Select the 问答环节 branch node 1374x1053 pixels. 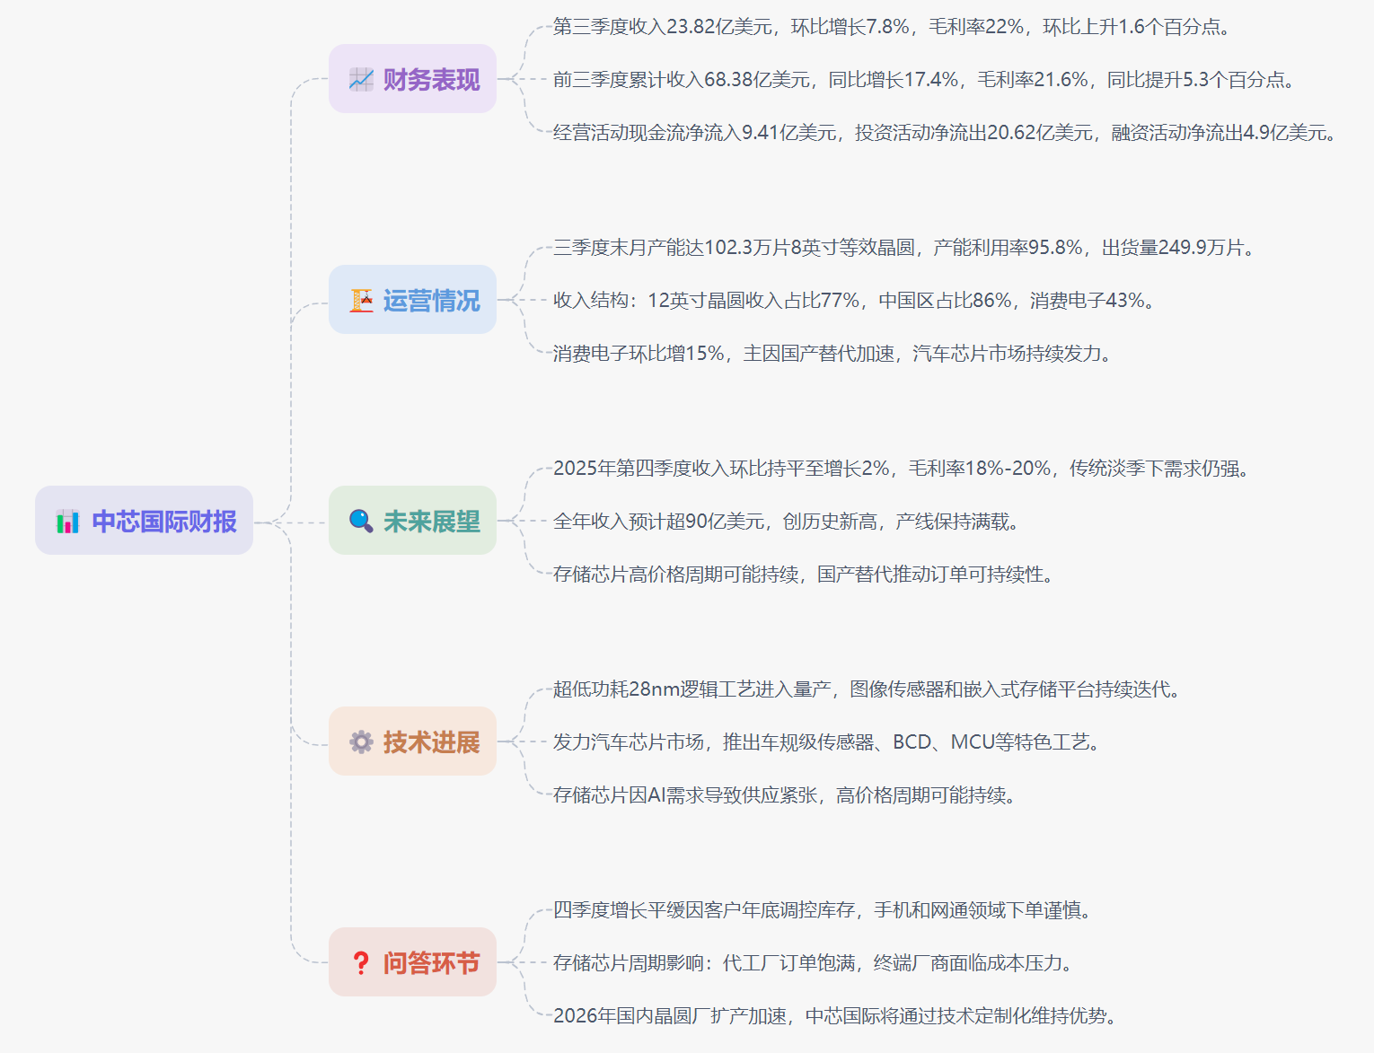(x=431, y=963)
